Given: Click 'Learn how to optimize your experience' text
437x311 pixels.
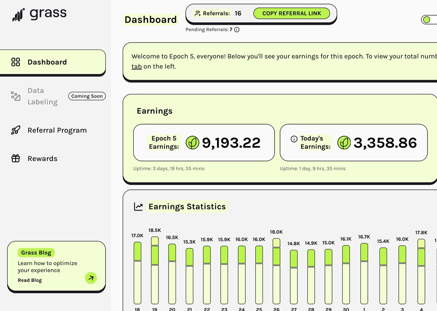Looking at the screenshot, I should (x=47, y=267).
